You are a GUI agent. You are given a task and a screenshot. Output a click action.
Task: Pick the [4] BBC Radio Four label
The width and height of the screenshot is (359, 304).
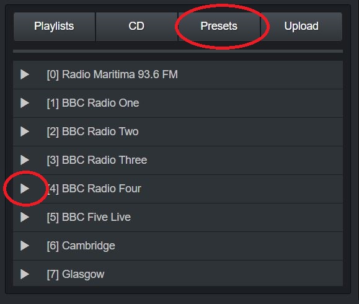[x=94, y=189]
